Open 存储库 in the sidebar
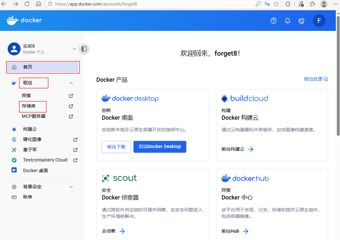 coord(29,106)
